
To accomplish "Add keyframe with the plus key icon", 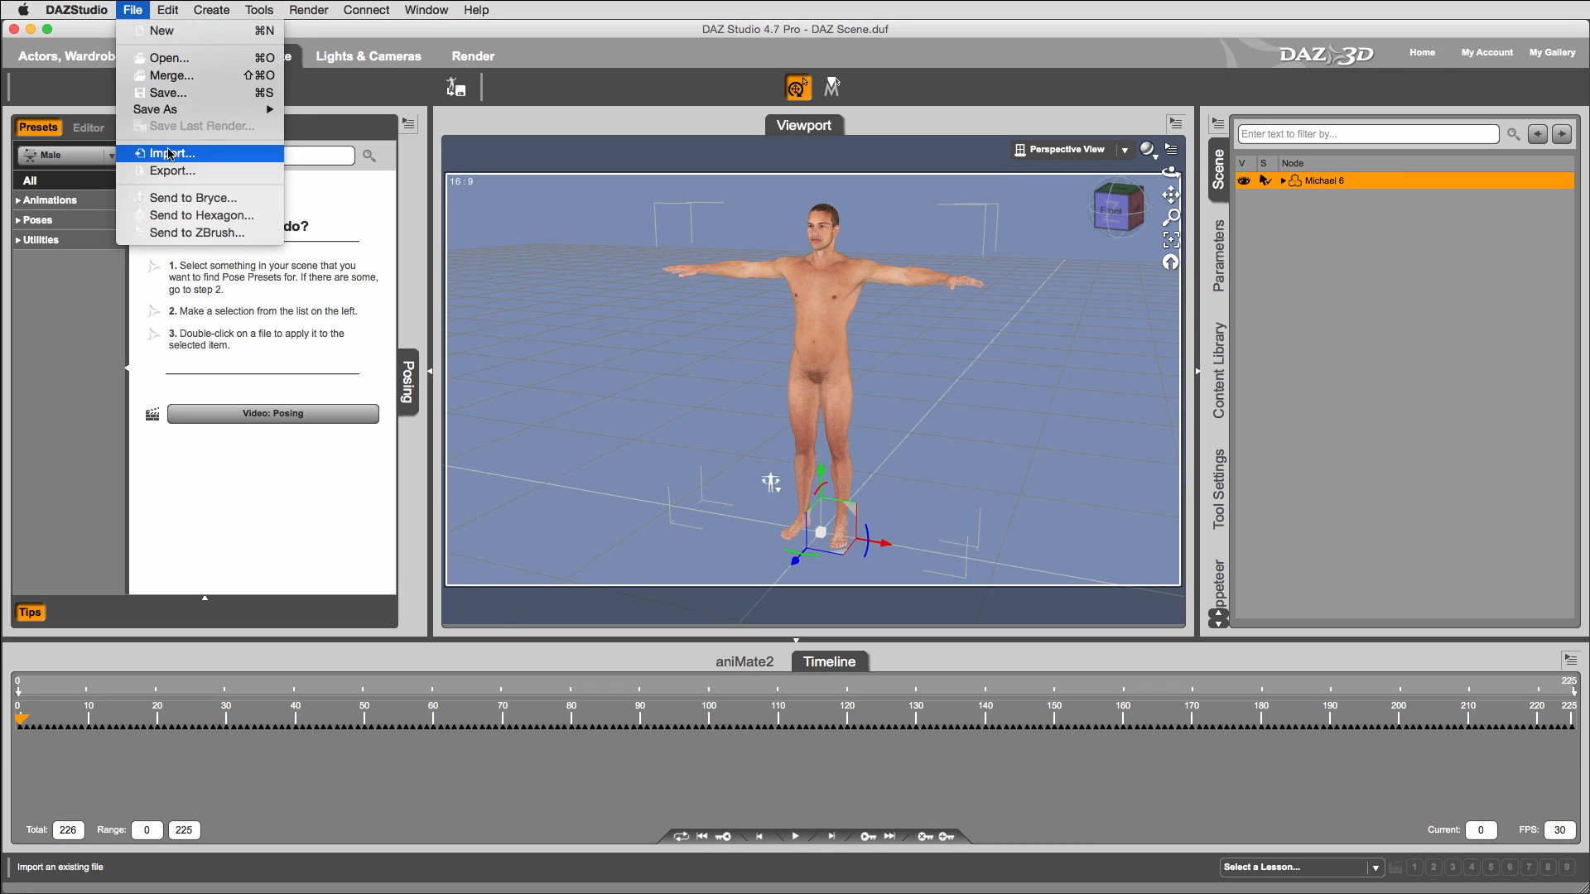I will click(947, 836).
